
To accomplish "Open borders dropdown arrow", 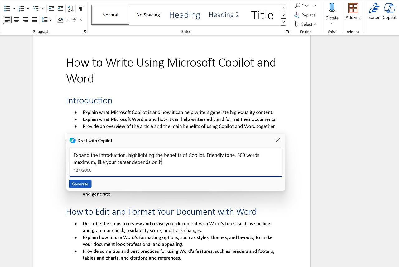I will (x=81, y=20).
